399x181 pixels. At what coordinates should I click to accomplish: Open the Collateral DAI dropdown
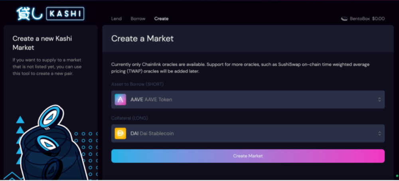pyautogui.click(x=248, y=133)
